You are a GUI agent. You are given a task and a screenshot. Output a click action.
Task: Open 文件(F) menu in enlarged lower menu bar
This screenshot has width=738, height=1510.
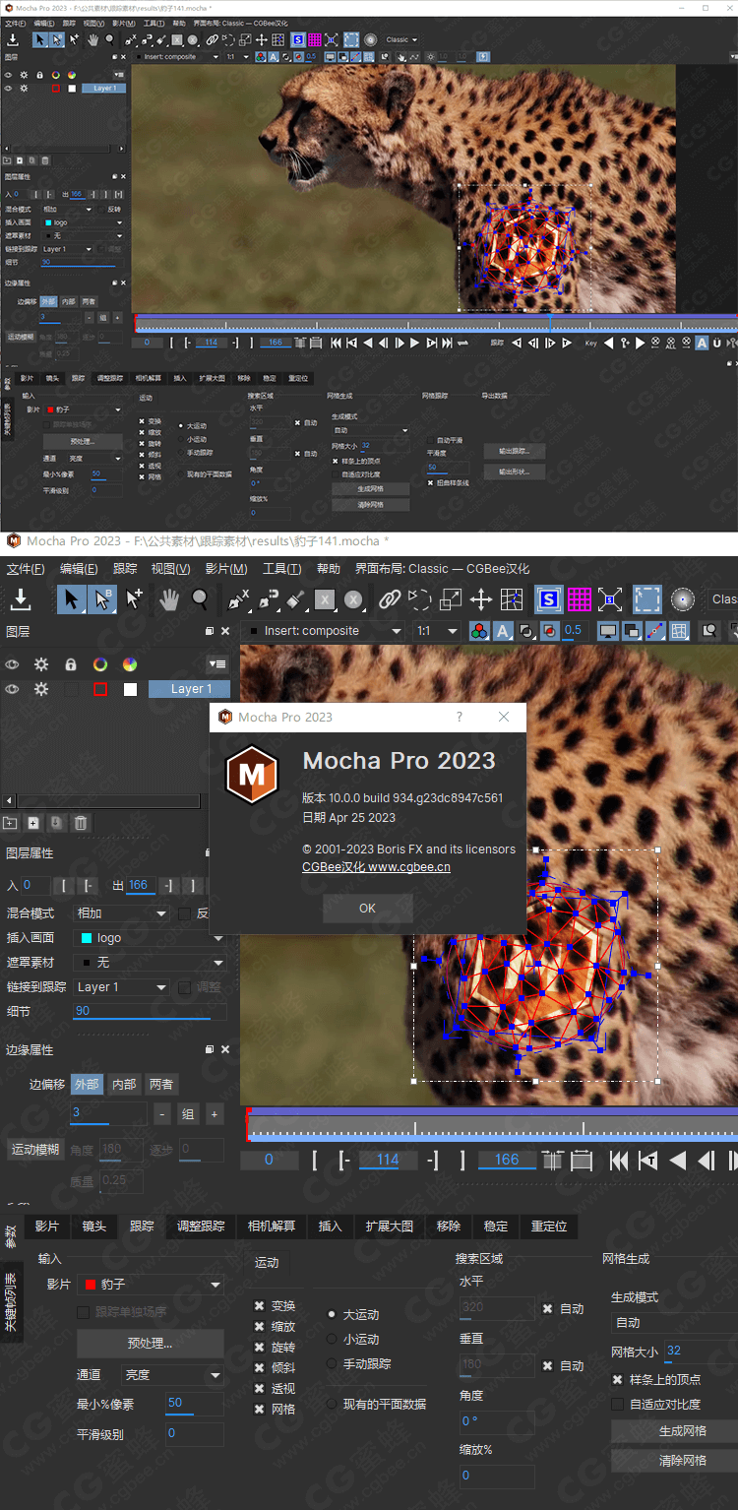26,569
